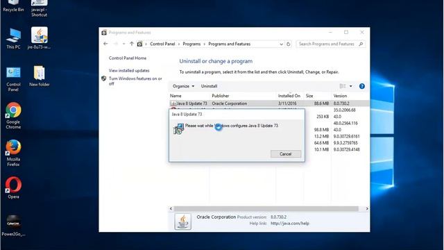Click the scroll left arrow

tap(171, 208)
